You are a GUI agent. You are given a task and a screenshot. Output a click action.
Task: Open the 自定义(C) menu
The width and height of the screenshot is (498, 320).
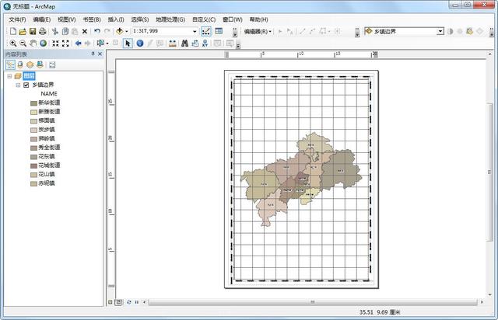point(204,19)
